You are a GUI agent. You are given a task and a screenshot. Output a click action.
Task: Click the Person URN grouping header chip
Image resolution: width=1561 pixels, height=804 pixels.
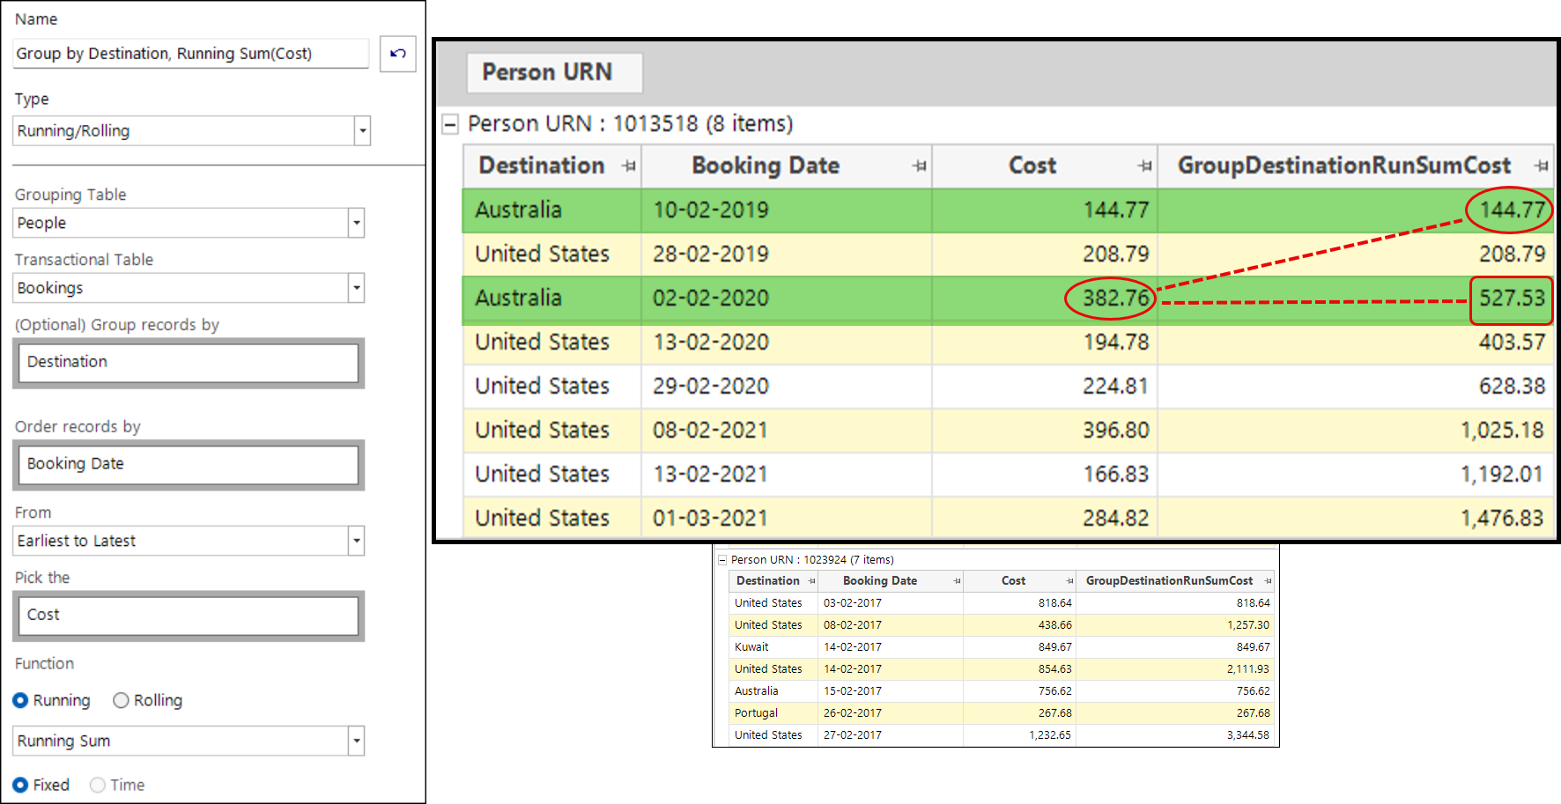click(553, 72)
